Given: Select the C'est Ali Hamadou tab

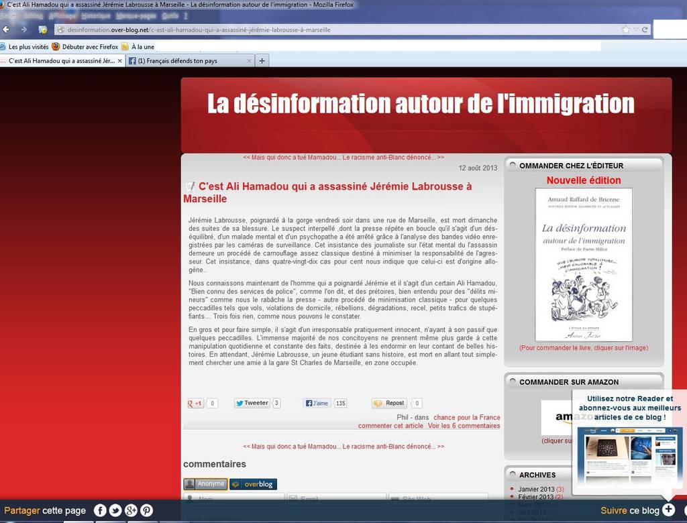Looking at the screenshot, I should point(61,61).
